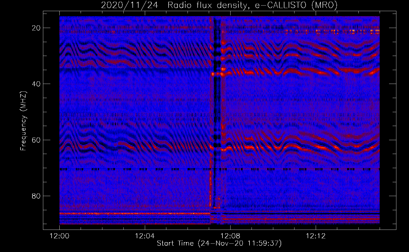Click the 'Frequency (MHZ)' axis label

23,121
